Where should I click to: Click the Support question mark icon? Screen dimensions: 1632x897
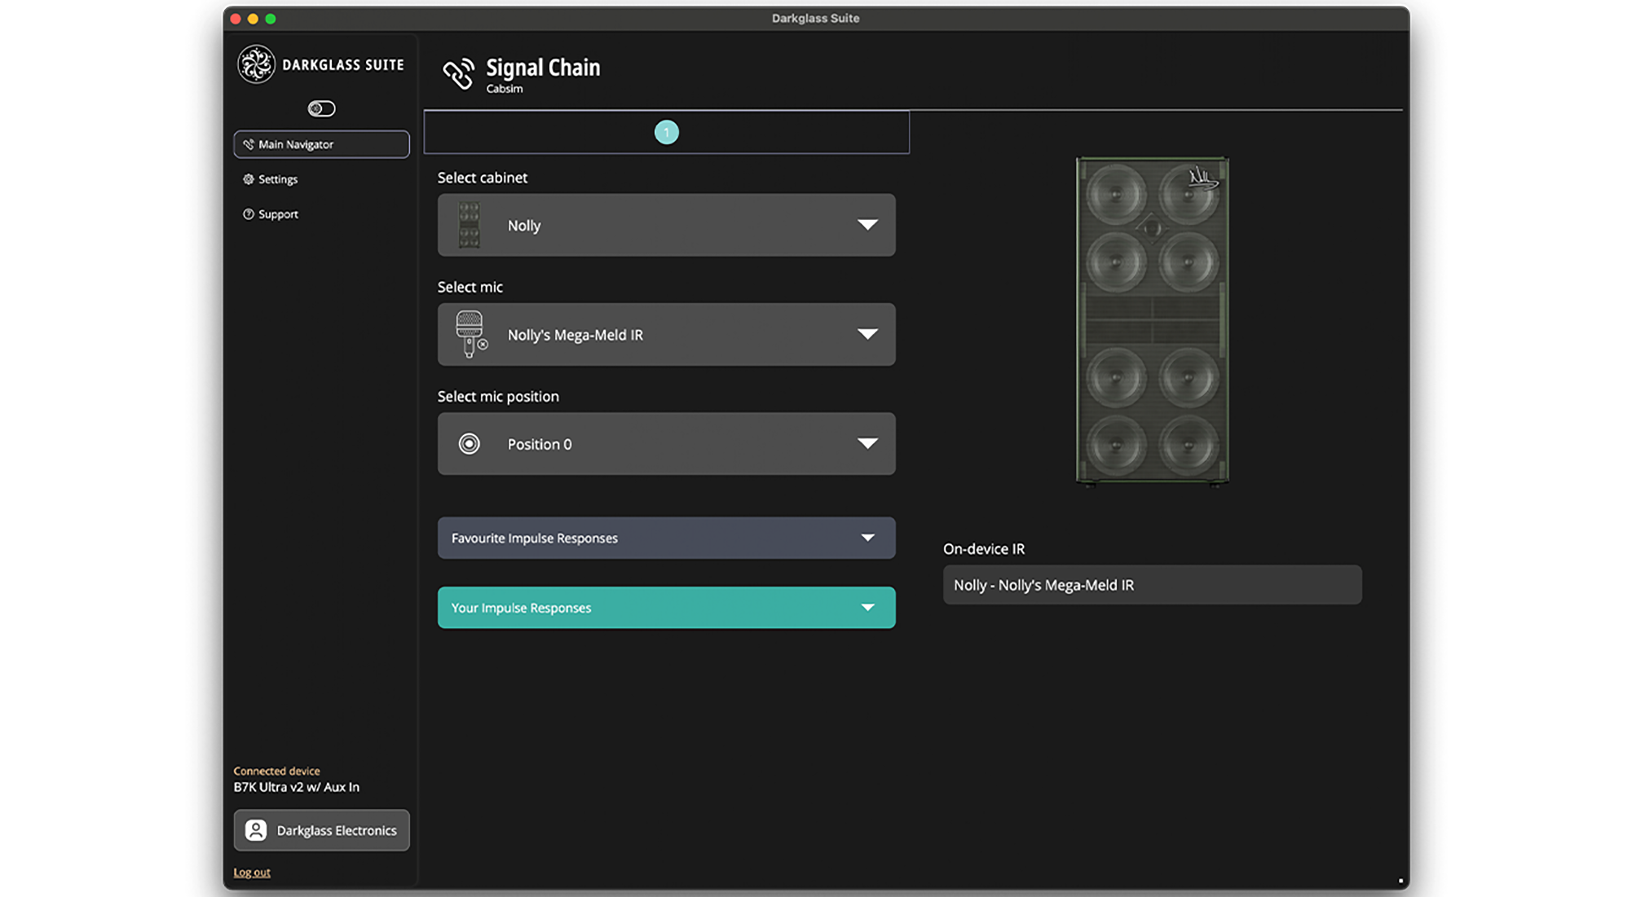(248, 214)
